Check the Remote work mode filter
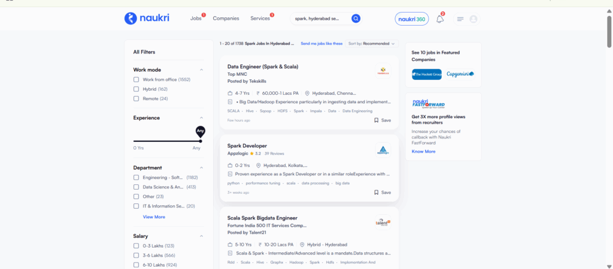Image resolution: width=613 pixels, height=269 pixels. click(x=136, y=98)
